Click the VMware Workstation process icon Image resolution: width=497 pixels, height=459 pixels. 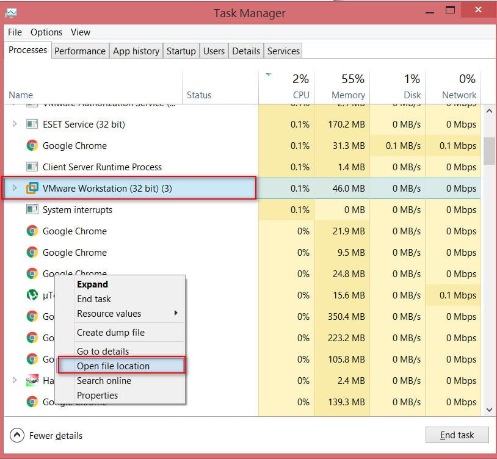(x=32, y=188)
